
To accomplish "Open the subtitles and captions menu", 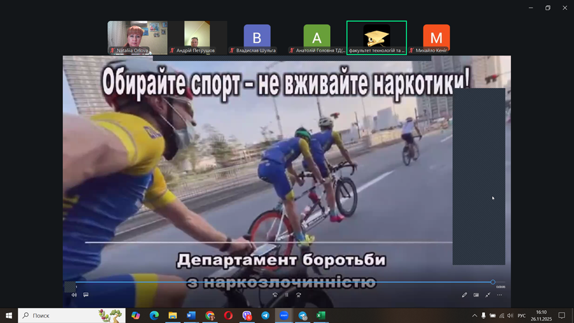I will coord(86,295).
